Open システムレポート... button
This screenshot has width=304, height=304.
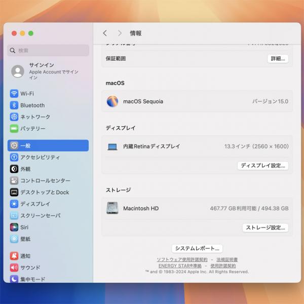[x=197, y=248]
